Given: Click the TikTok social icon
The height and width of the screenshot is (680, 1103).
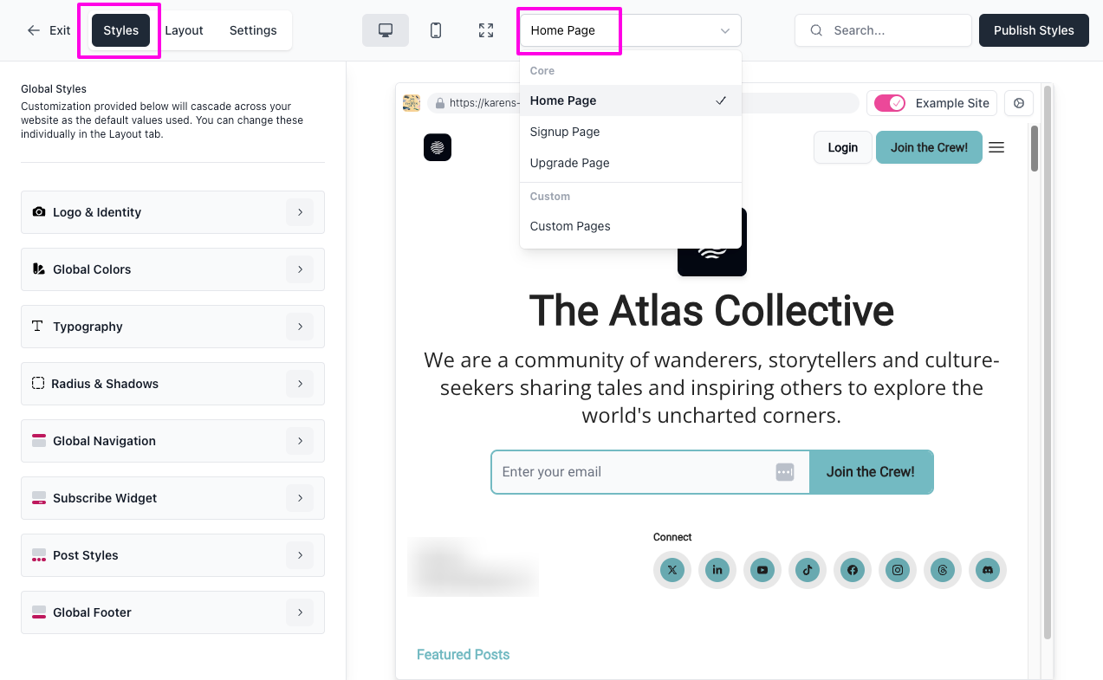Looking at the screenshot, I should point(808,570).
